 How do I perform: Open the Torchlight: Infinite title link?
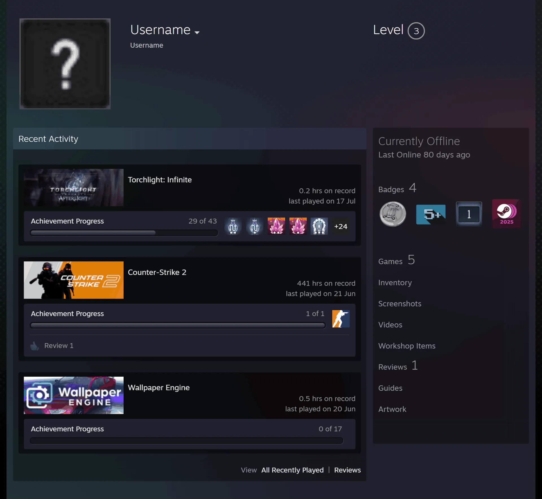coord(160,180)
